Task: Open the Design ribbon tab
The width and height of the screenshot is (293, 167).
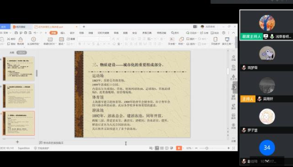Action: pyautogui.click(x=72, y=33)
